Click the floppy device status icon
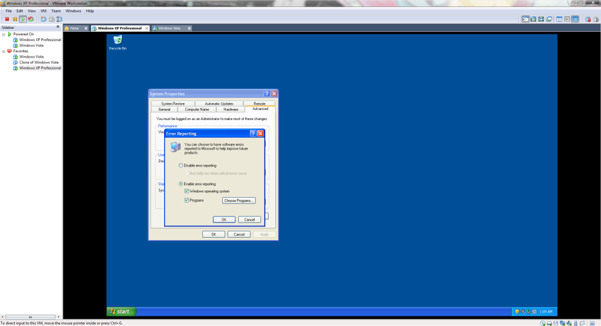The width and height of the screenshot is (601, 326). pos(556,323)
